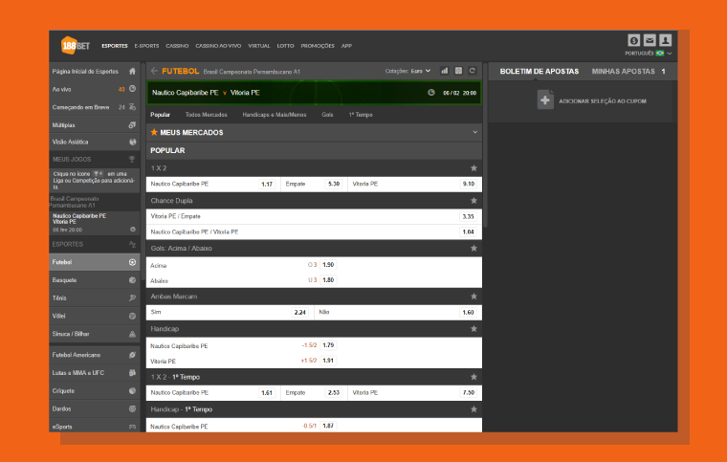
Task: Click the Brasil Campeonato Pernambucano A1 breadcrumb
Action: pyautogui.click(x=252, y=72)
